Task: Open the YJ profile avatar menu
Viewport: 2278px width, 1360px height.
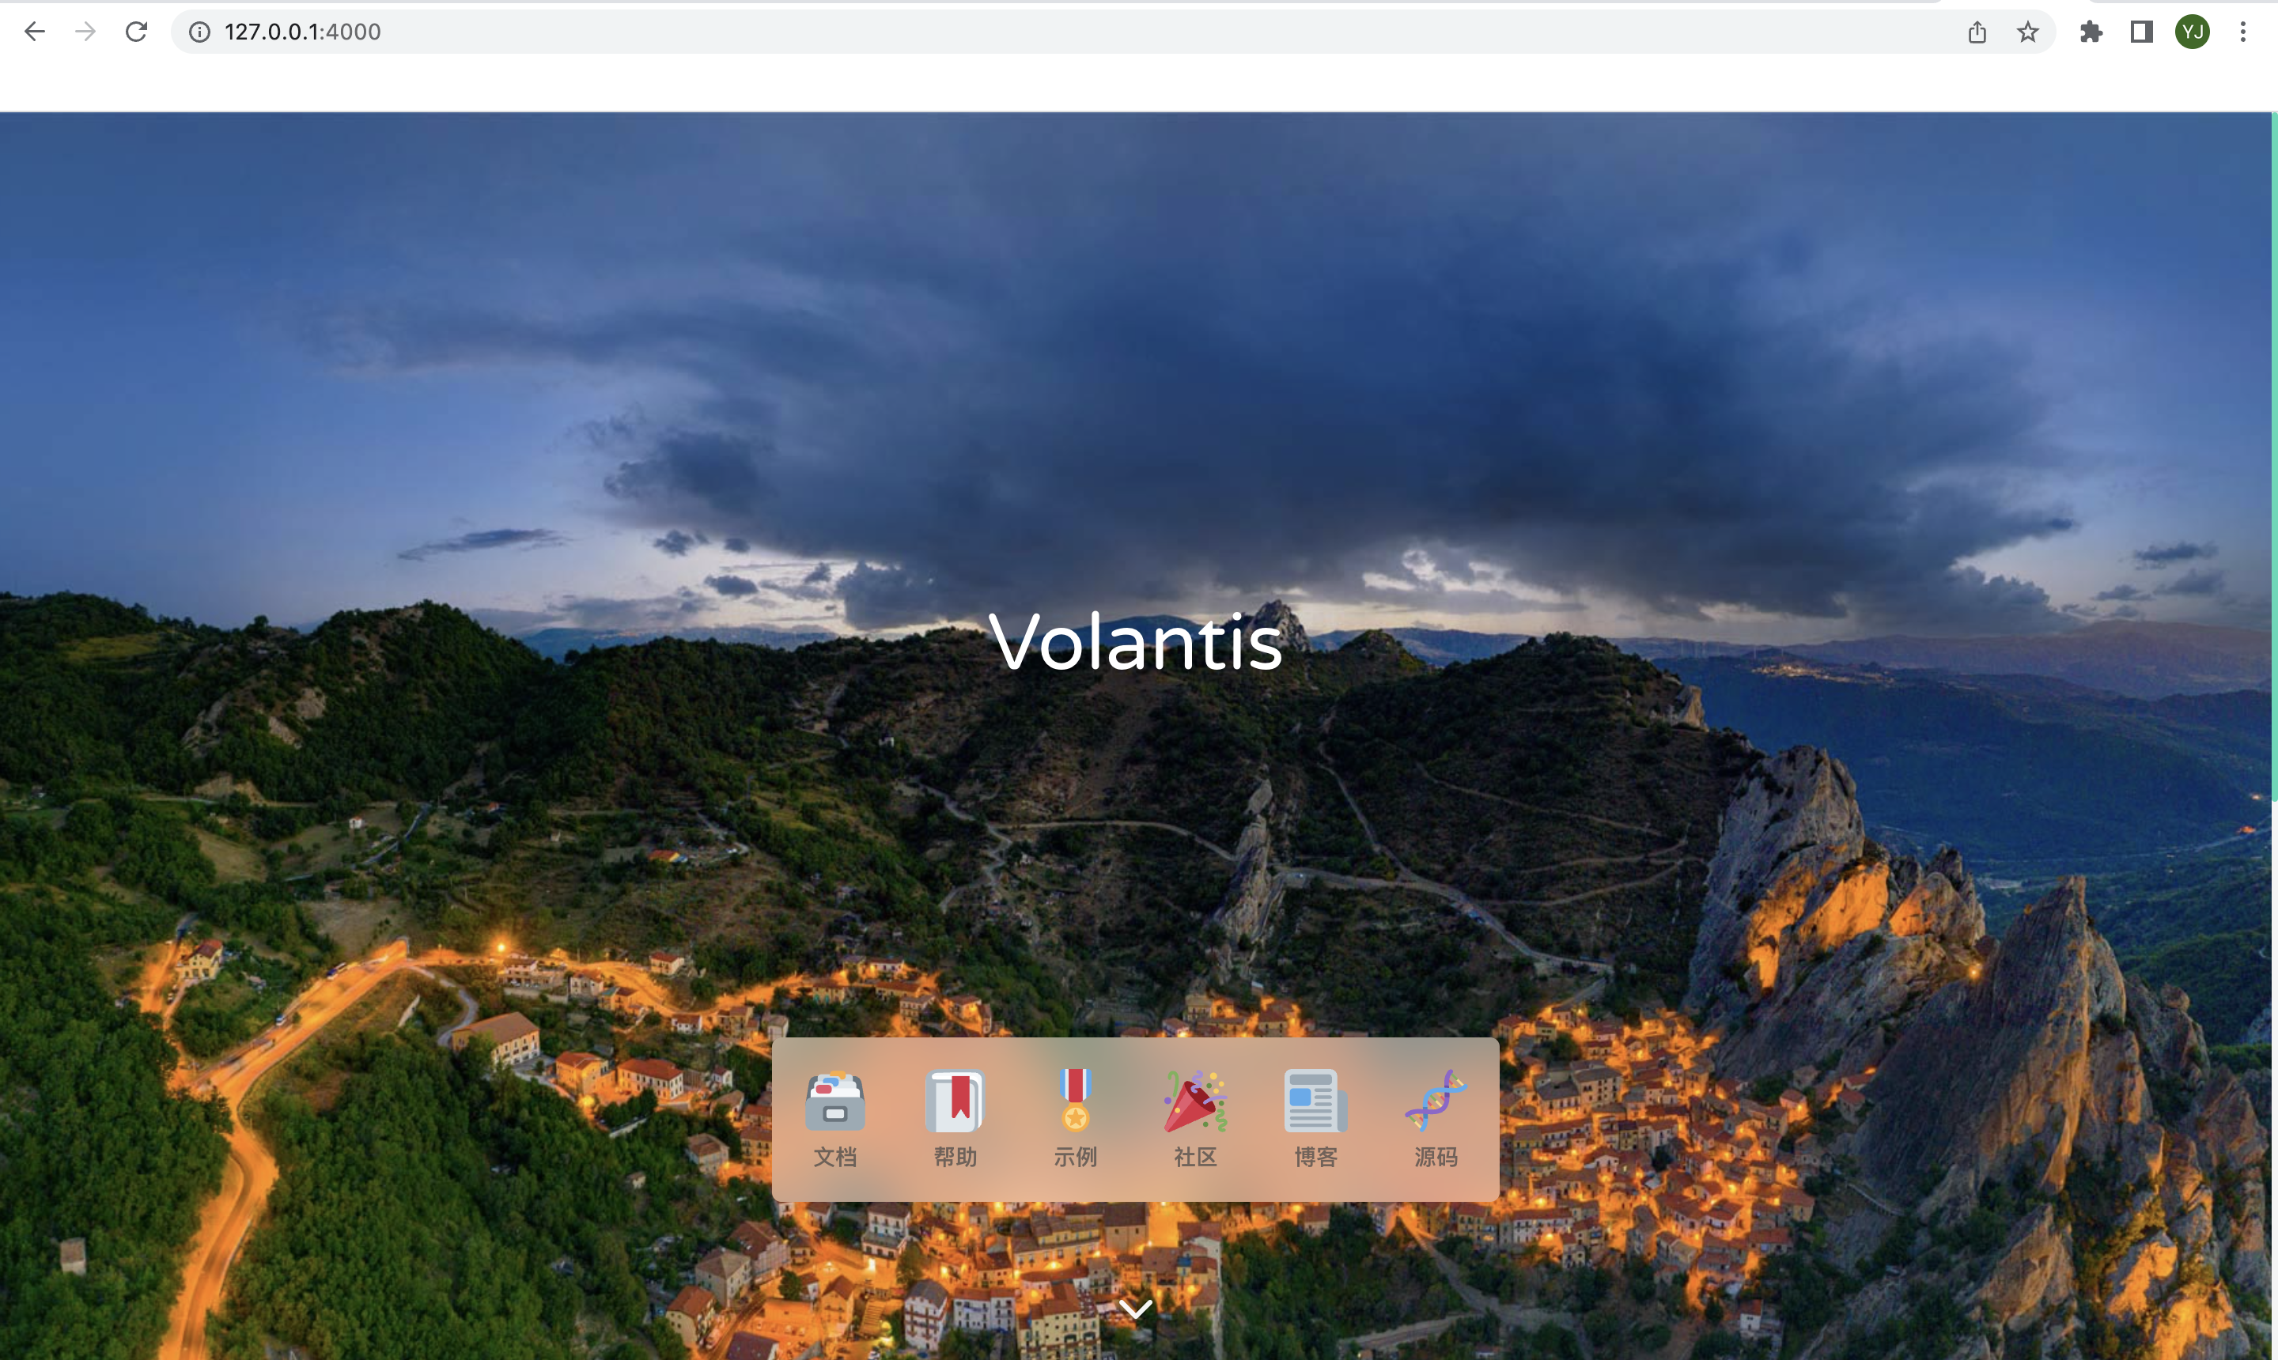Action: 2192,32
